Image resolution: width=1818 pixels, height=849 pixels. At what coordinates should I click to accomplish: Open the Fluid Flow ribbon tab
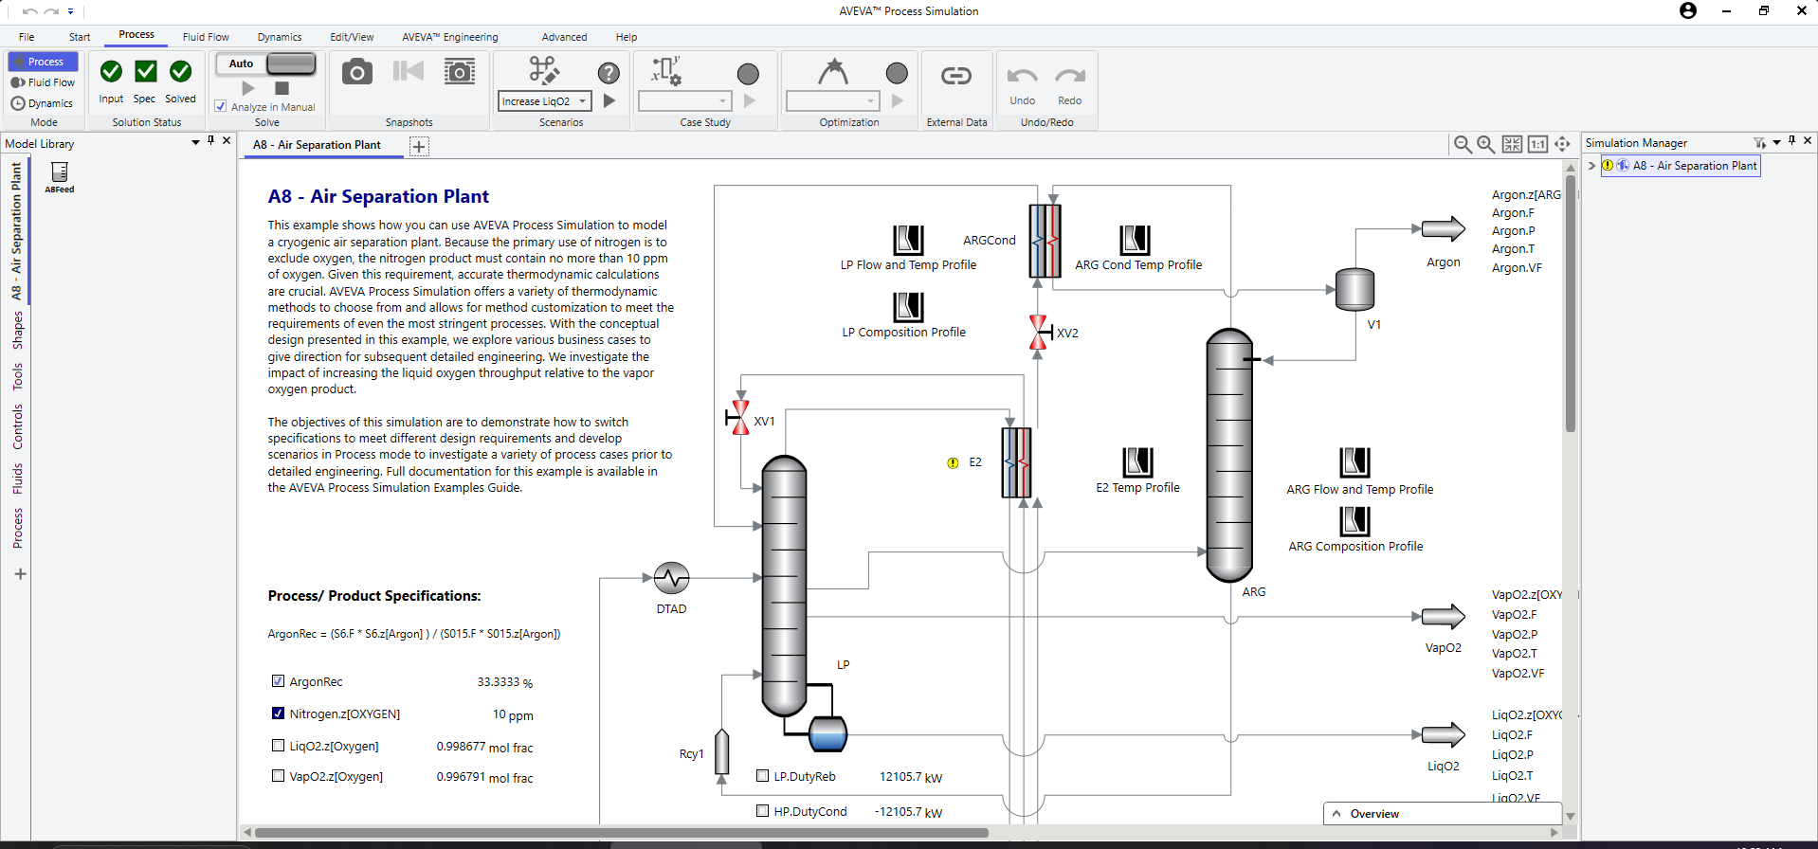[206, 37]
